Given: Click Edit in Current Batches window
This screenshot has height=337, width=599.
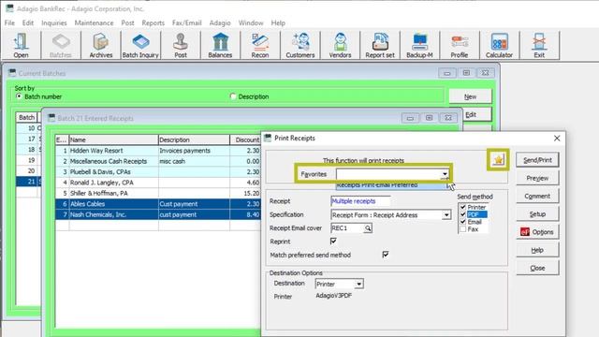Looking at the screenshot, I should pyautogui.click(x=476, y=114).
